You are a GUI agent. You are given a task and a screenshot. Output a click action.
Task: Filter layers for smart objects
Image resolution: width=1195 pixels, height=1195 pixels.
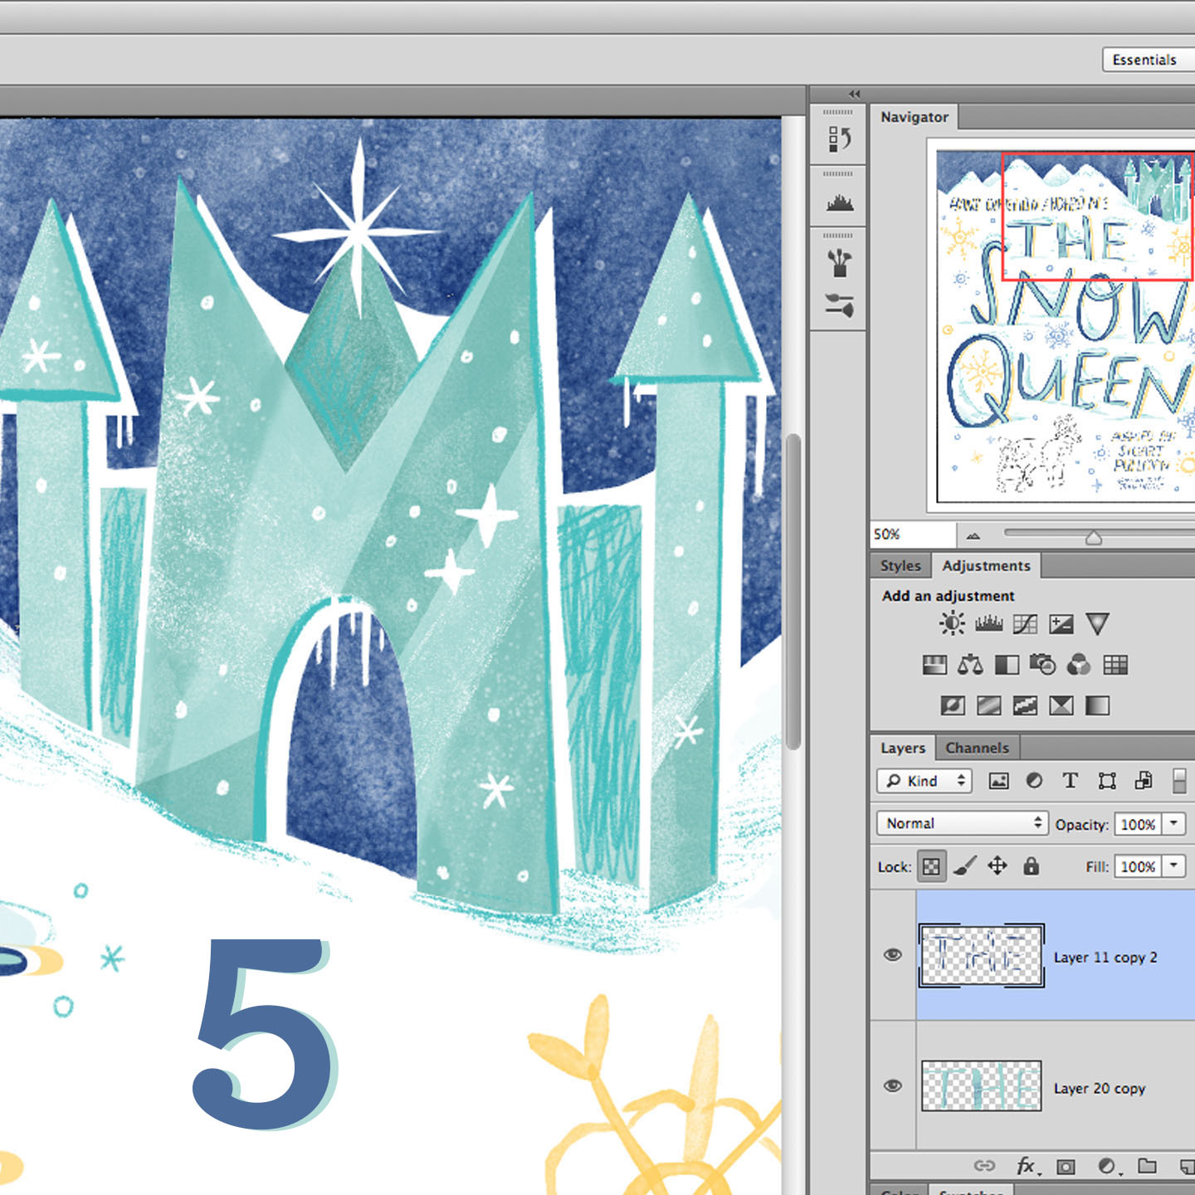tap(1144, 781)
